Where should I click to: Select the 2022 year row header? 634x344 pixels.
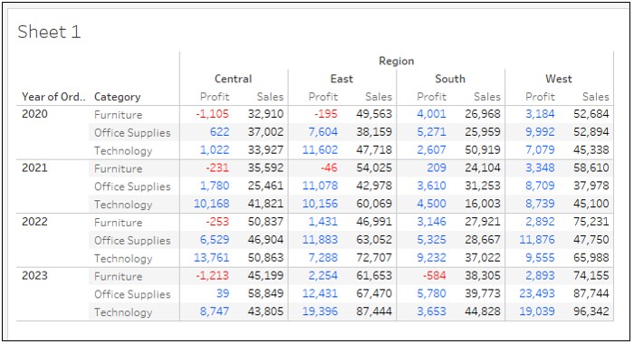(34, 222)
